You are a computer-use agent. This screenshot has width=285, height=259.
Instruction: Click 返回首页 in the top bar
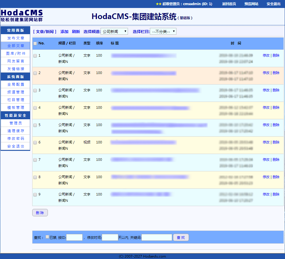(x=229, y=4)
